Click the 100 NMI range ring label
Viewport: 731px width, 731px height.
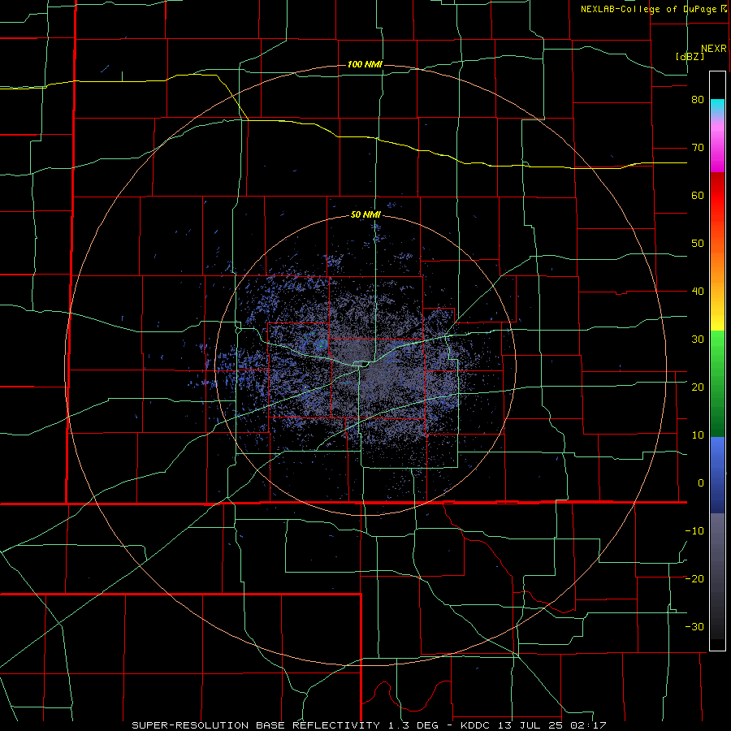point(365,64)
